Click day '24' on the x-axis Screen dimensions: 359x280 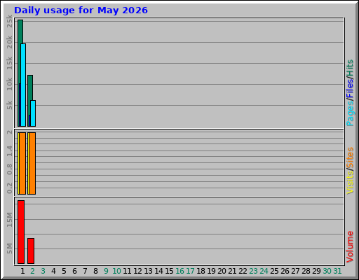click(264, 271)
